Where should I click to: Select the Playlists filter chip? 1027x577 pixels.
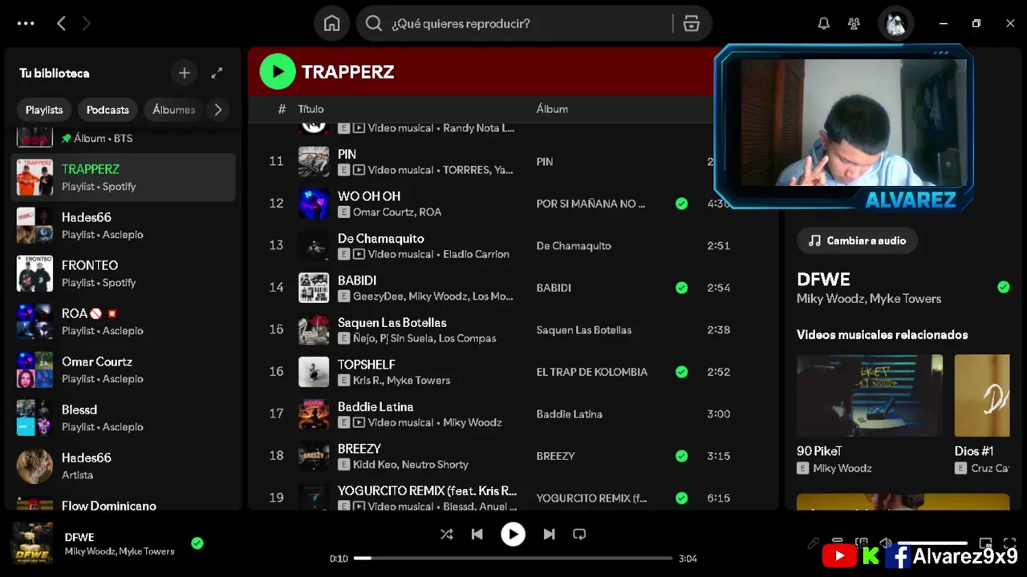coord(44,110)
